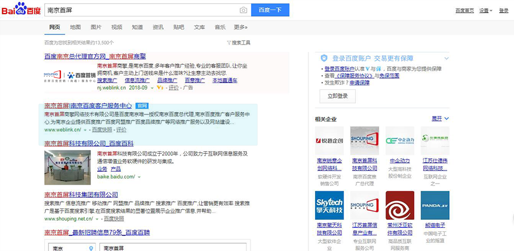Open the Skytech 擎天科技 logo

tap(329, 205)
